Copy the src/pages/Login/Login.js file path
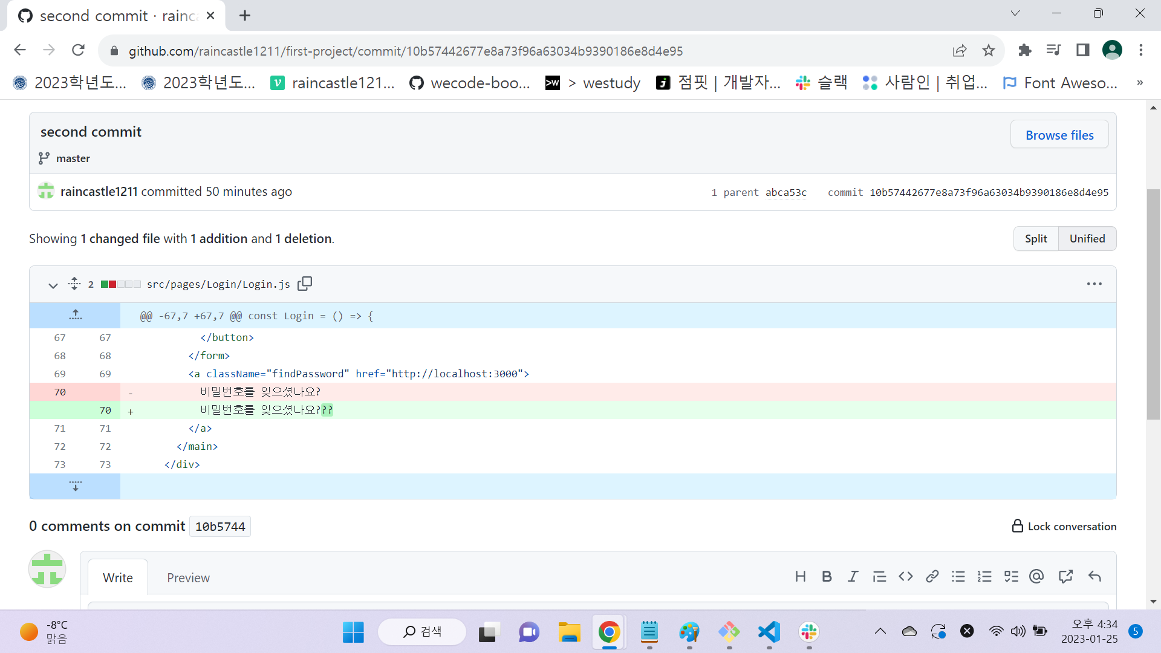The image size is (1161, 653). point(305,284)
